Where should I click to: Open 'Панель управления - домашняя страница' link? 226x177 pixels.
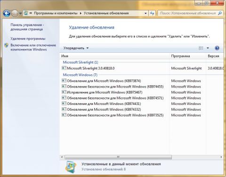tap(27, 27)
